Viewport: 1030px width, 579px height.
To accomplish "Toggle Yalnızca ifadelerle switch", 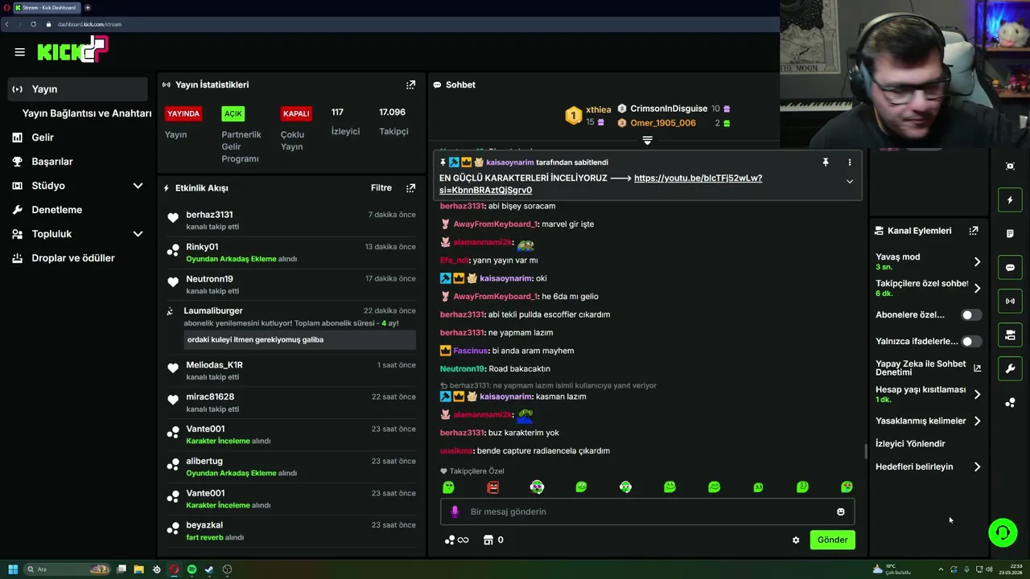I will [x=971, y=342].
